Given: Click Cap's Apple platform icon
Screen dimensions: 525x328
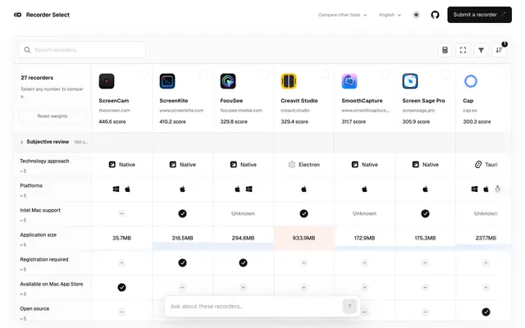Looking at the screenshot, I should click(x=486, y=189).
